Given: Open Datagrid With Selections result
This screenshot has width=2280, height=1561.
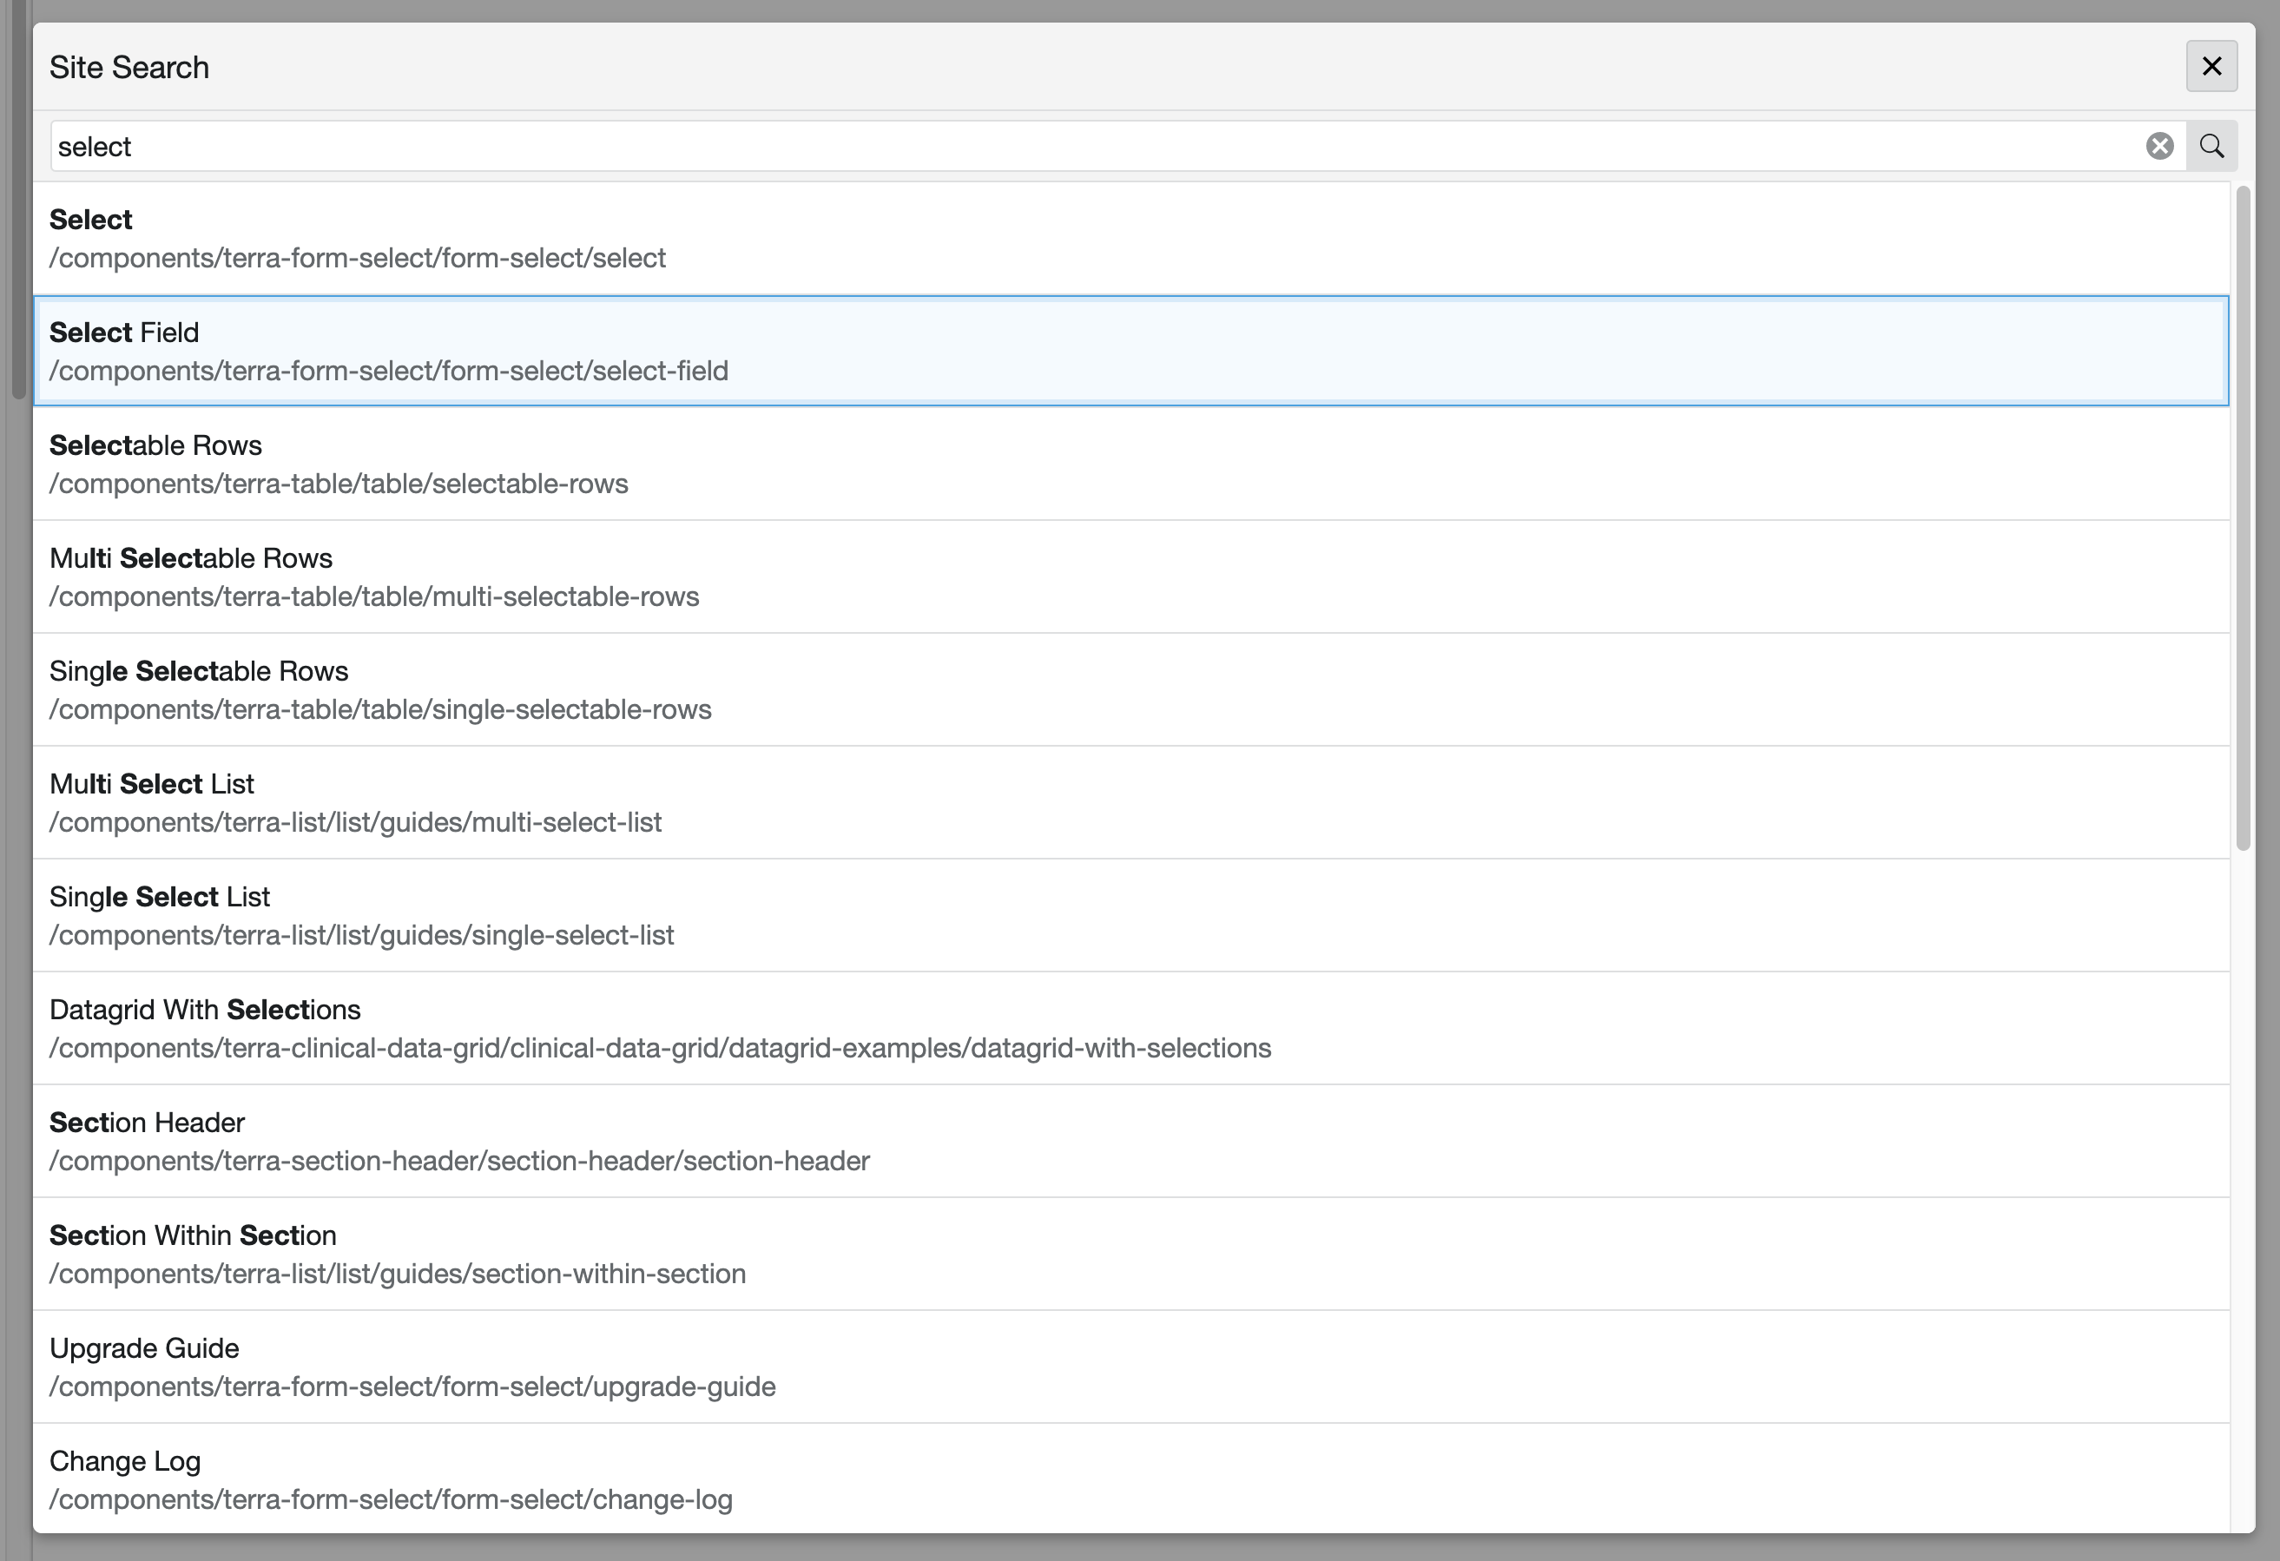Looking at the screenshot, I should [659, 1028].
